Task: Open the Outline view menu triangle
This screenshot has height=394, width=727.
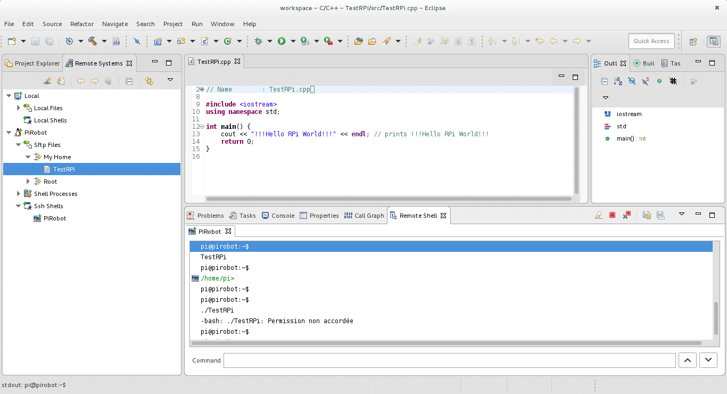Action: (605, 98)
